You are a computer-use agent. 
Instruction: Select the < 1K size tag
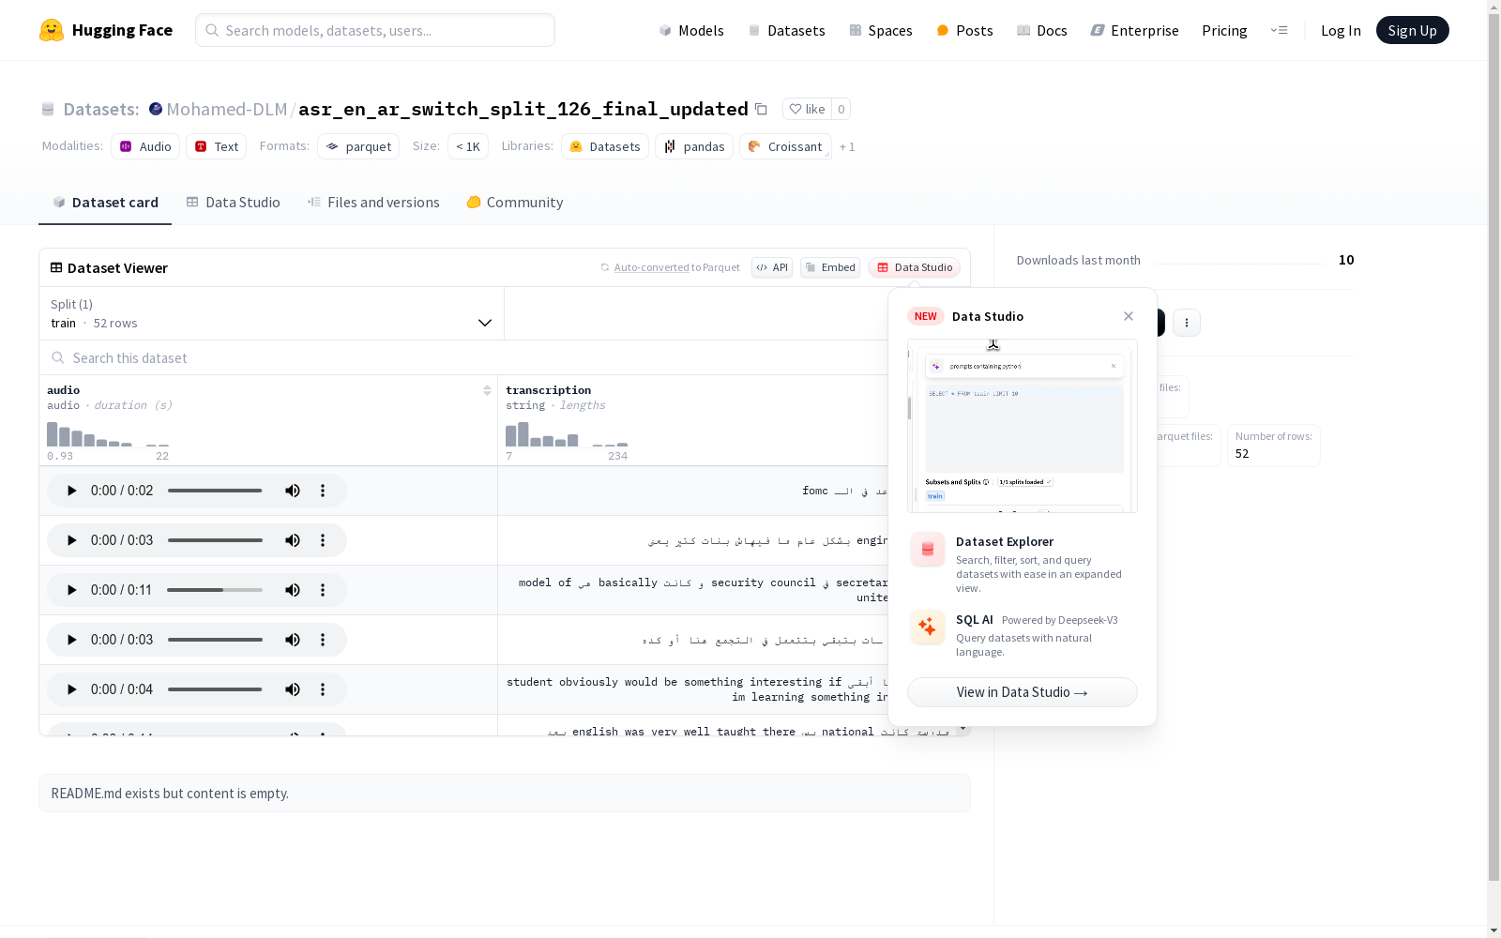(468, 146)
